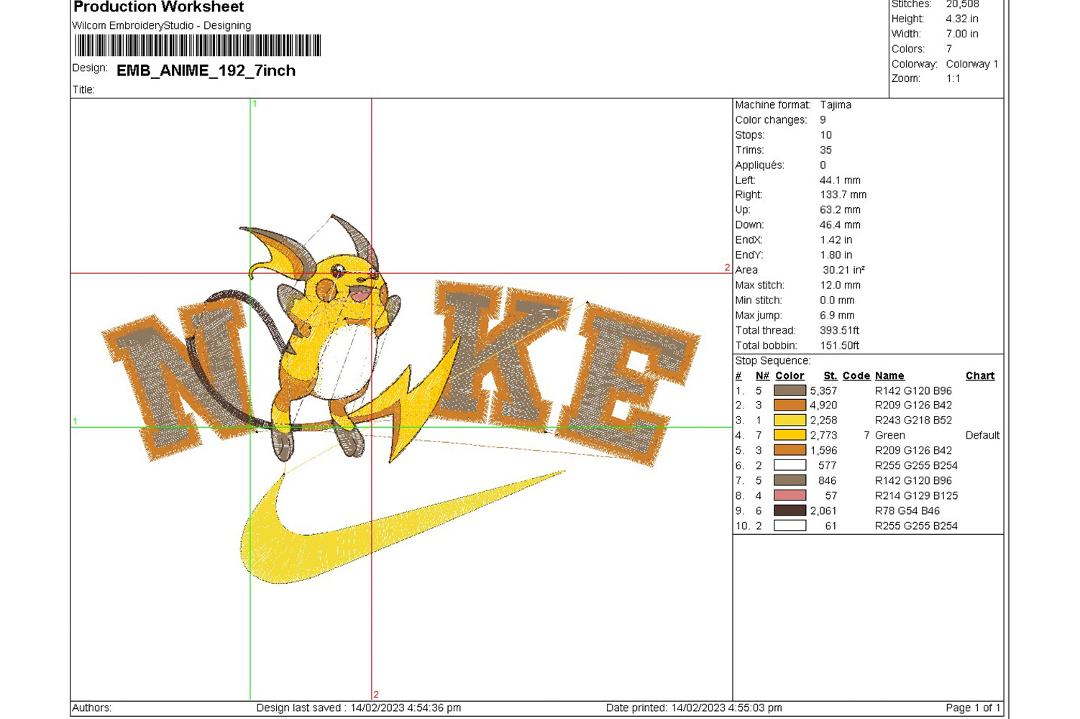Click the "Color" column header
The width and height of the screenshot is (1080, 719).
point(790,376)
